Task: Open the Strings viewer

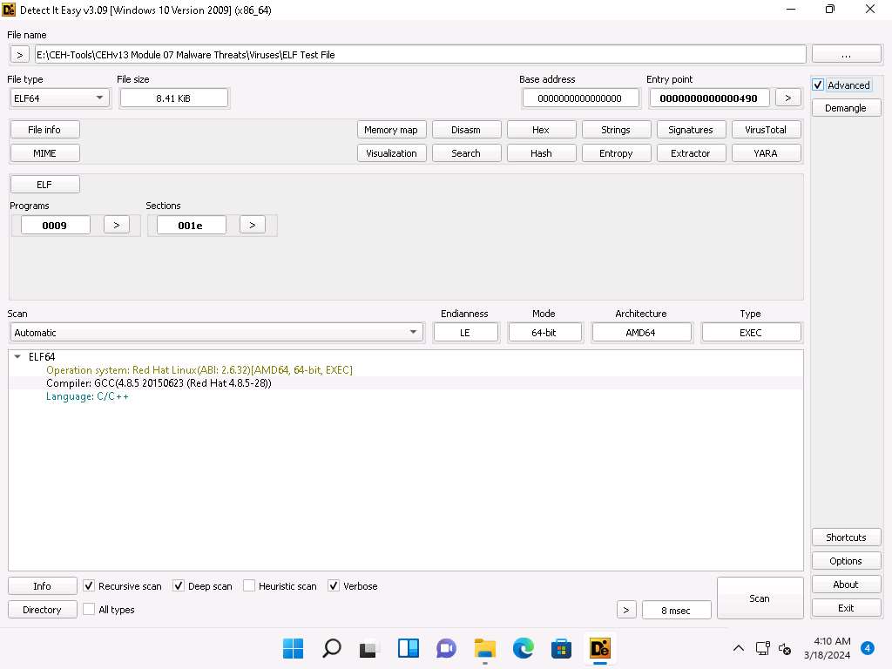Action: 615,130
